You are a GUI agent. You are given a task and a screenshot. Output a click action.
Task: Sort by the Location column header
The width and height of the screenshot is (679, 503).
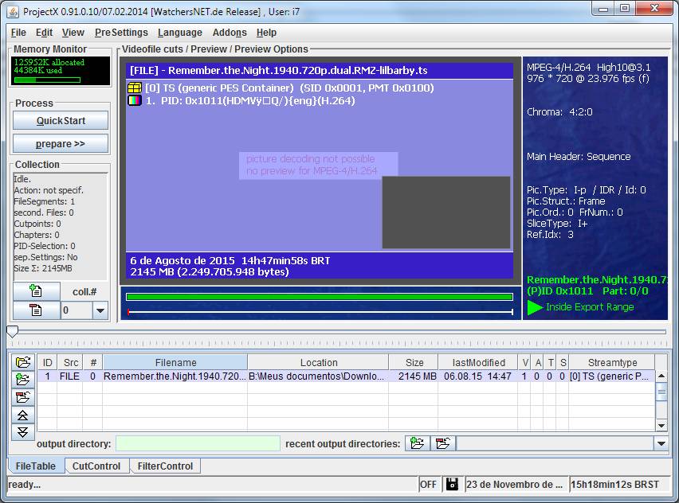point(318,362)
